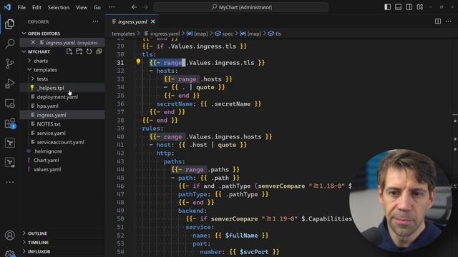Expand the INFLUXDB section
This screenshot has height=257, width=458.
[x=39, y=251]
